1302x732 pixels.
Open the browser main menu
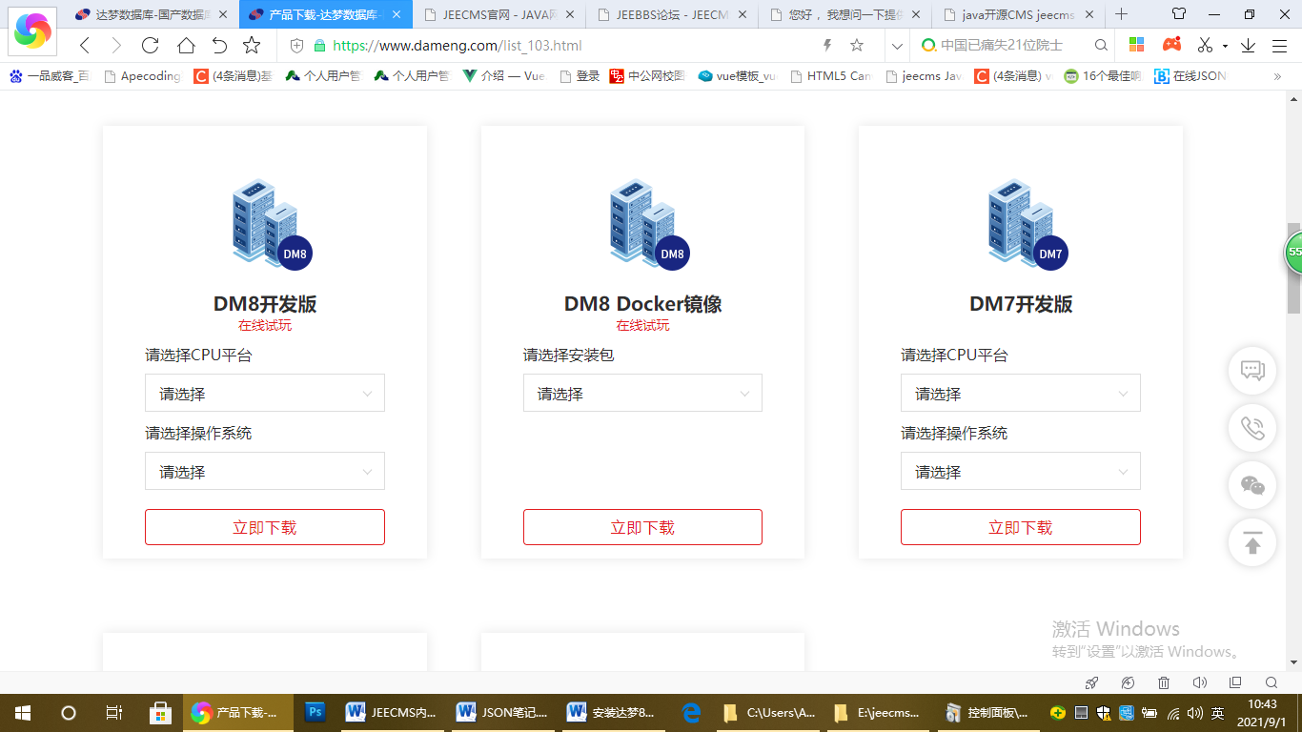(x=1278, y=46)
